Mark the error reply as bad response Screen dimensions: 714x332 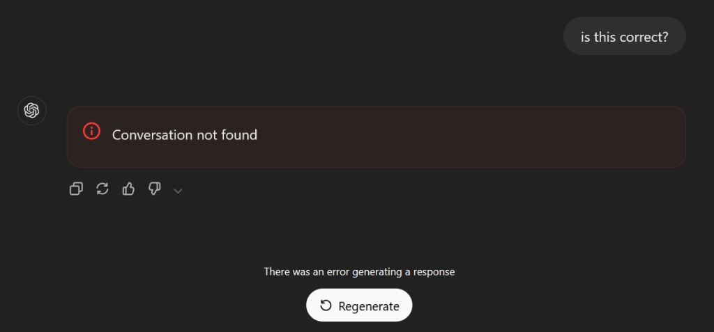154,189
